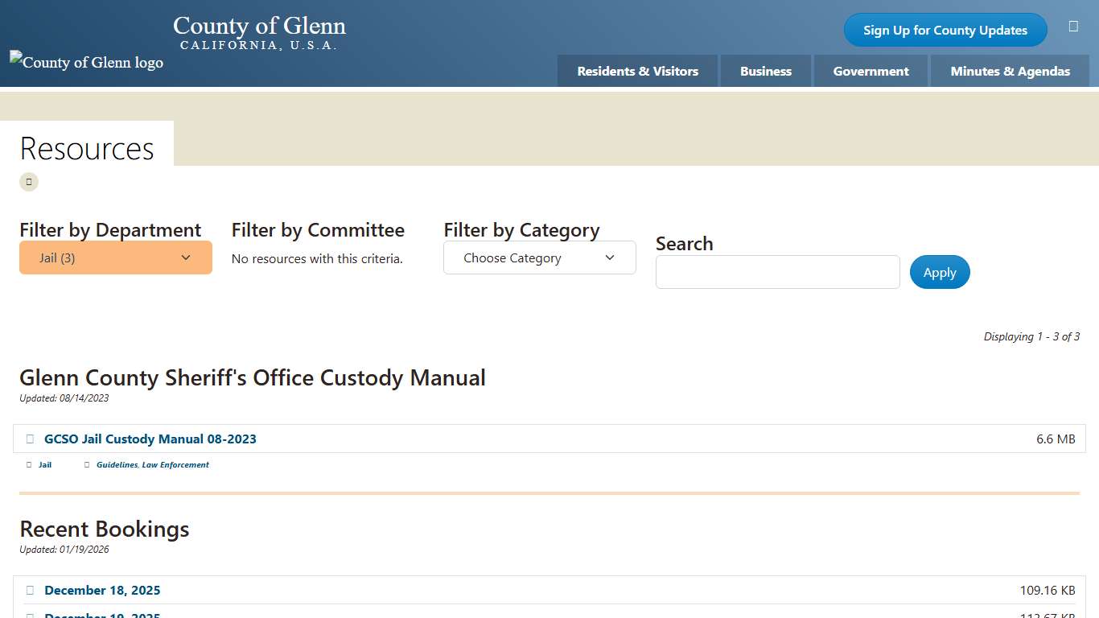Image resolution: width=1099 pixels, height=618 pixels.
Task: Select the Business navigation tab
Action: click(x=765, y=71)
